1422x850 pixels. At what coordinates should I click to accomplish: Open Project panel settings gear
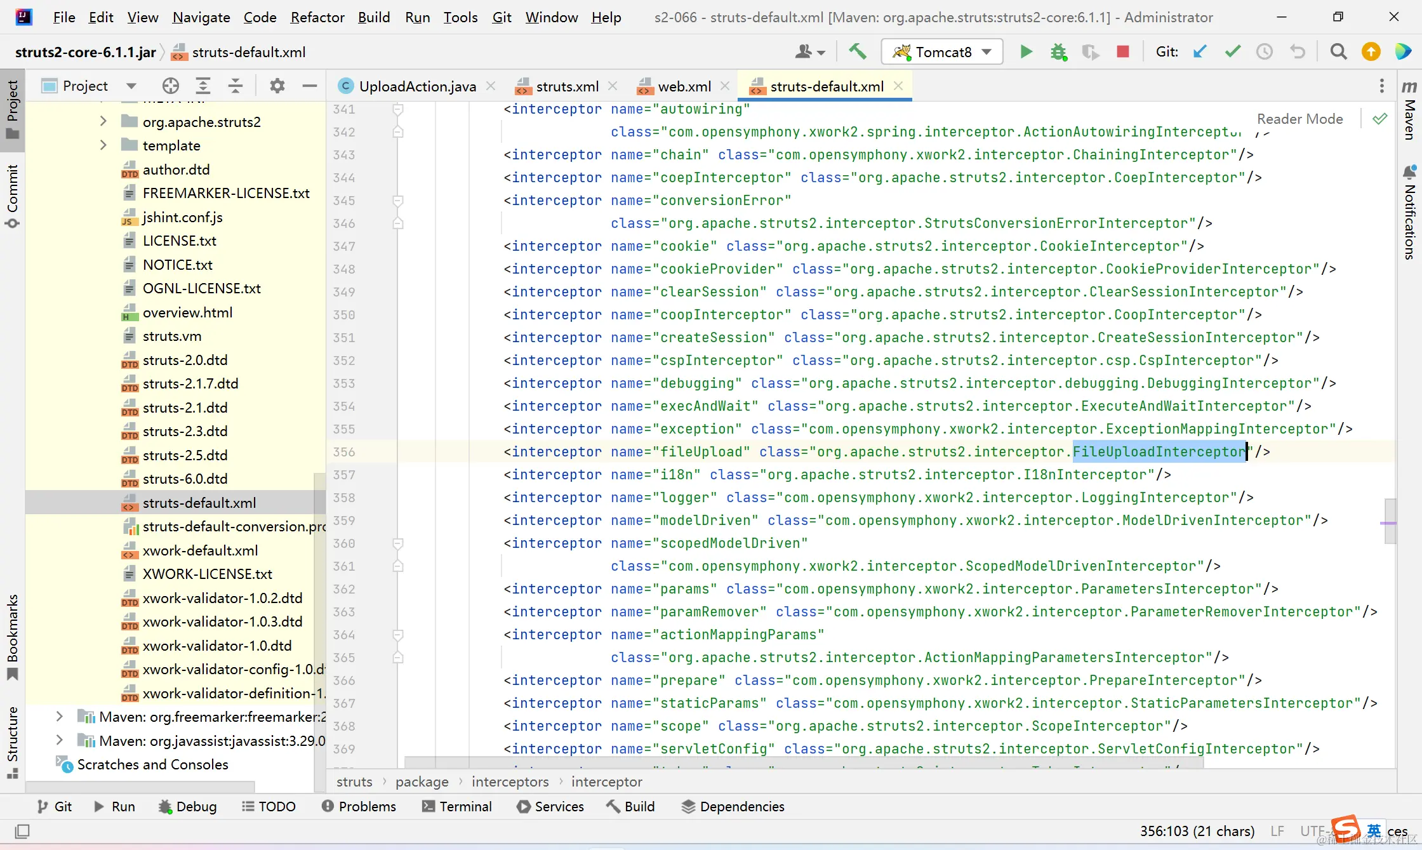tap(277, 86)
